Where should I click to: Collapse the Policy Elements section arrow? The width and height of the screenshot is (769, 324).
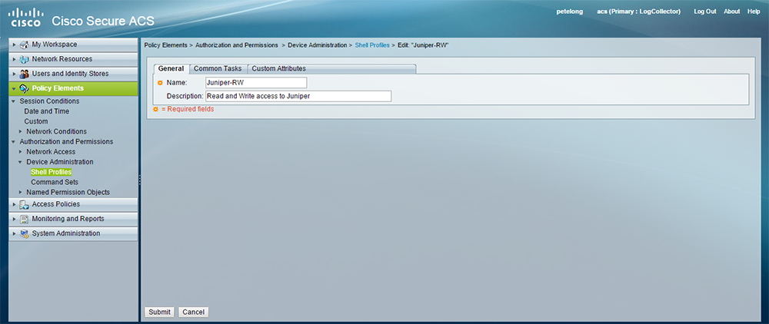tap(14, 88)
